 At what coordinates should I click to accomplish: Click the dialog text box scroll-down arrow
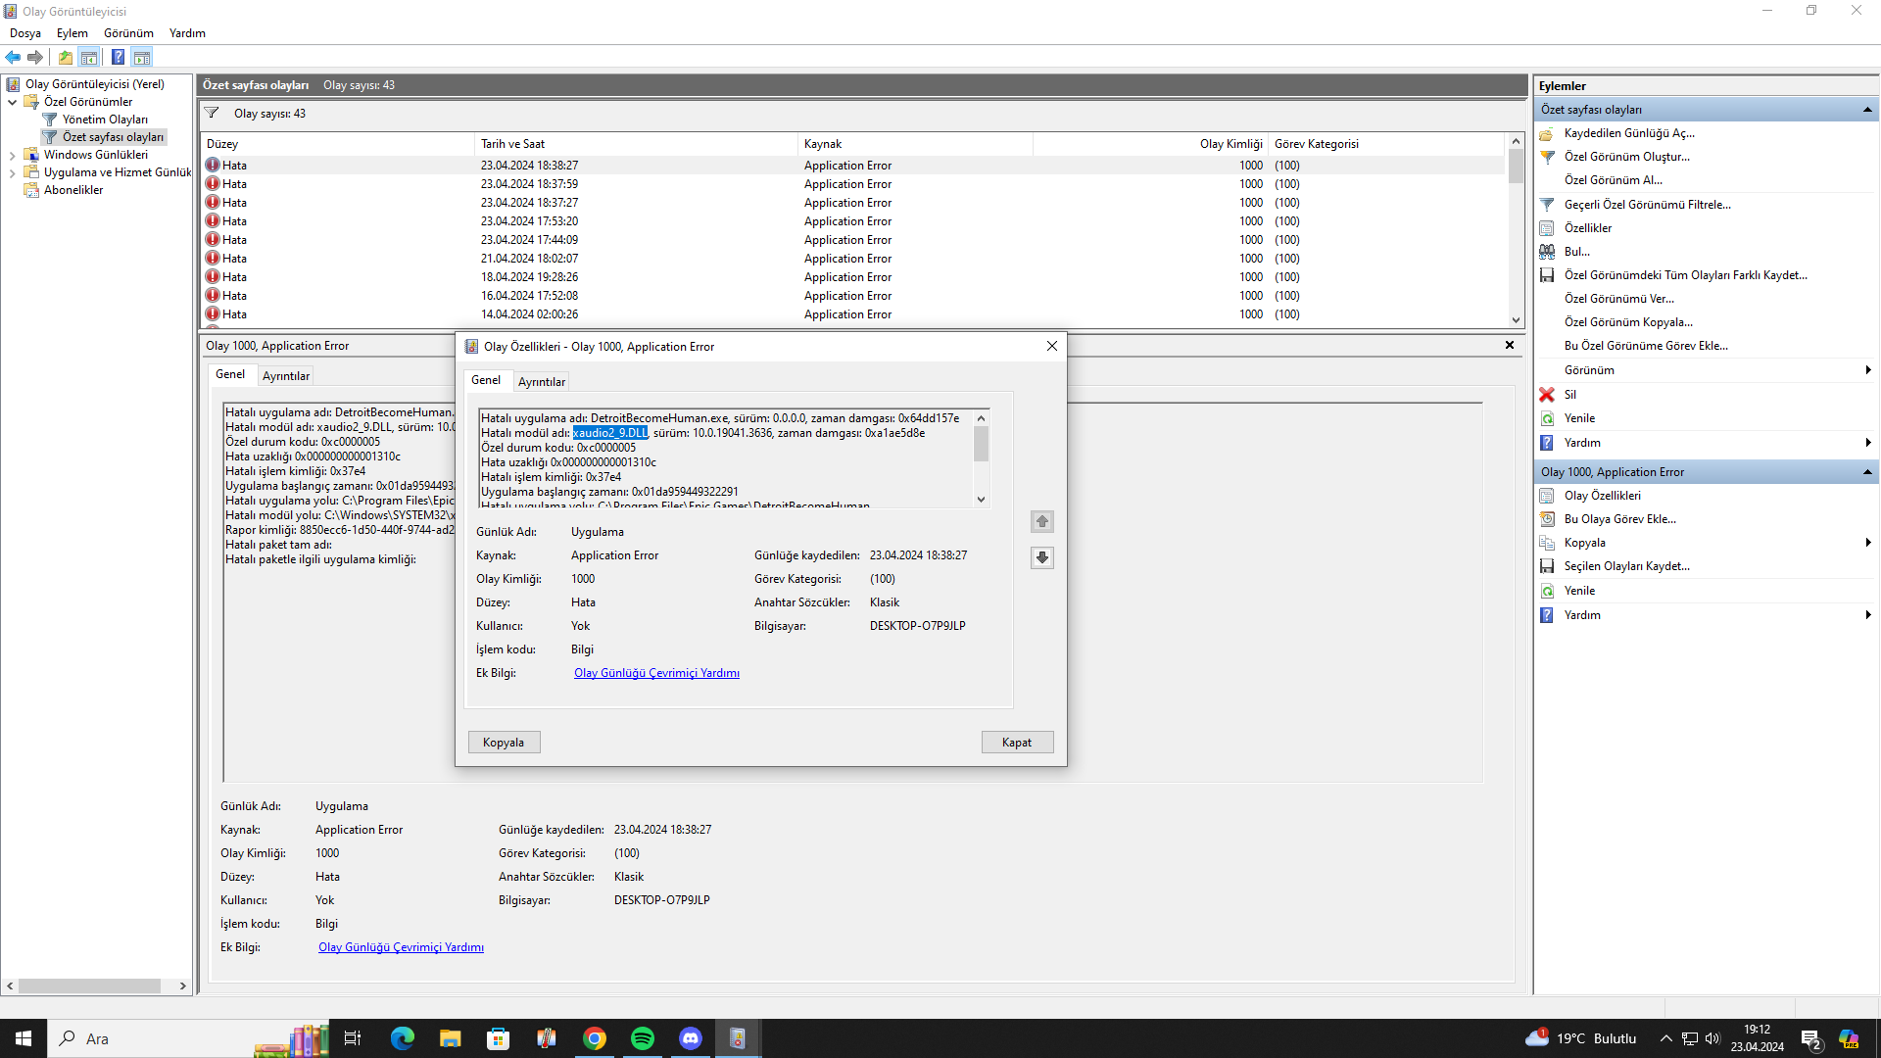[981, 500]
